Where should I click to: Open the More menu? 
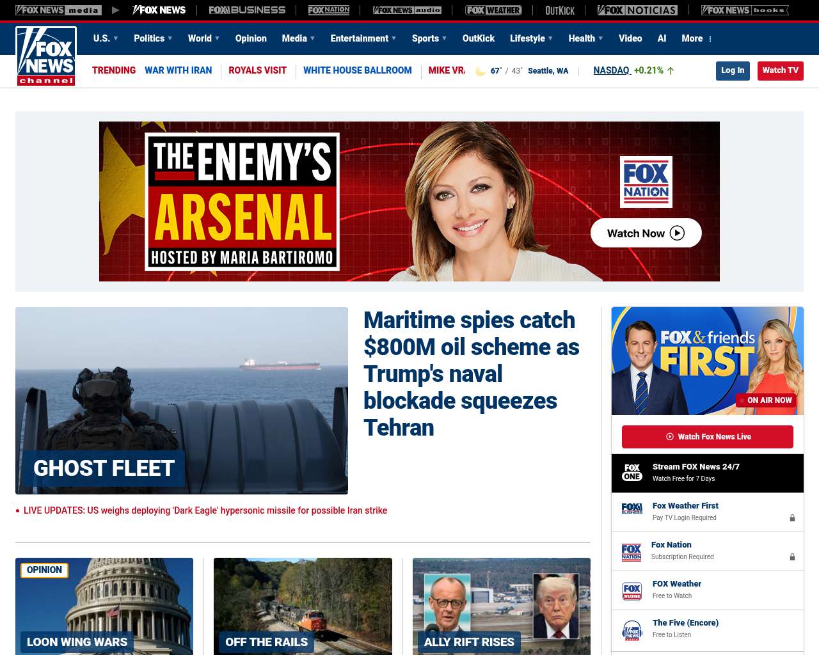[x=692, y=38]
